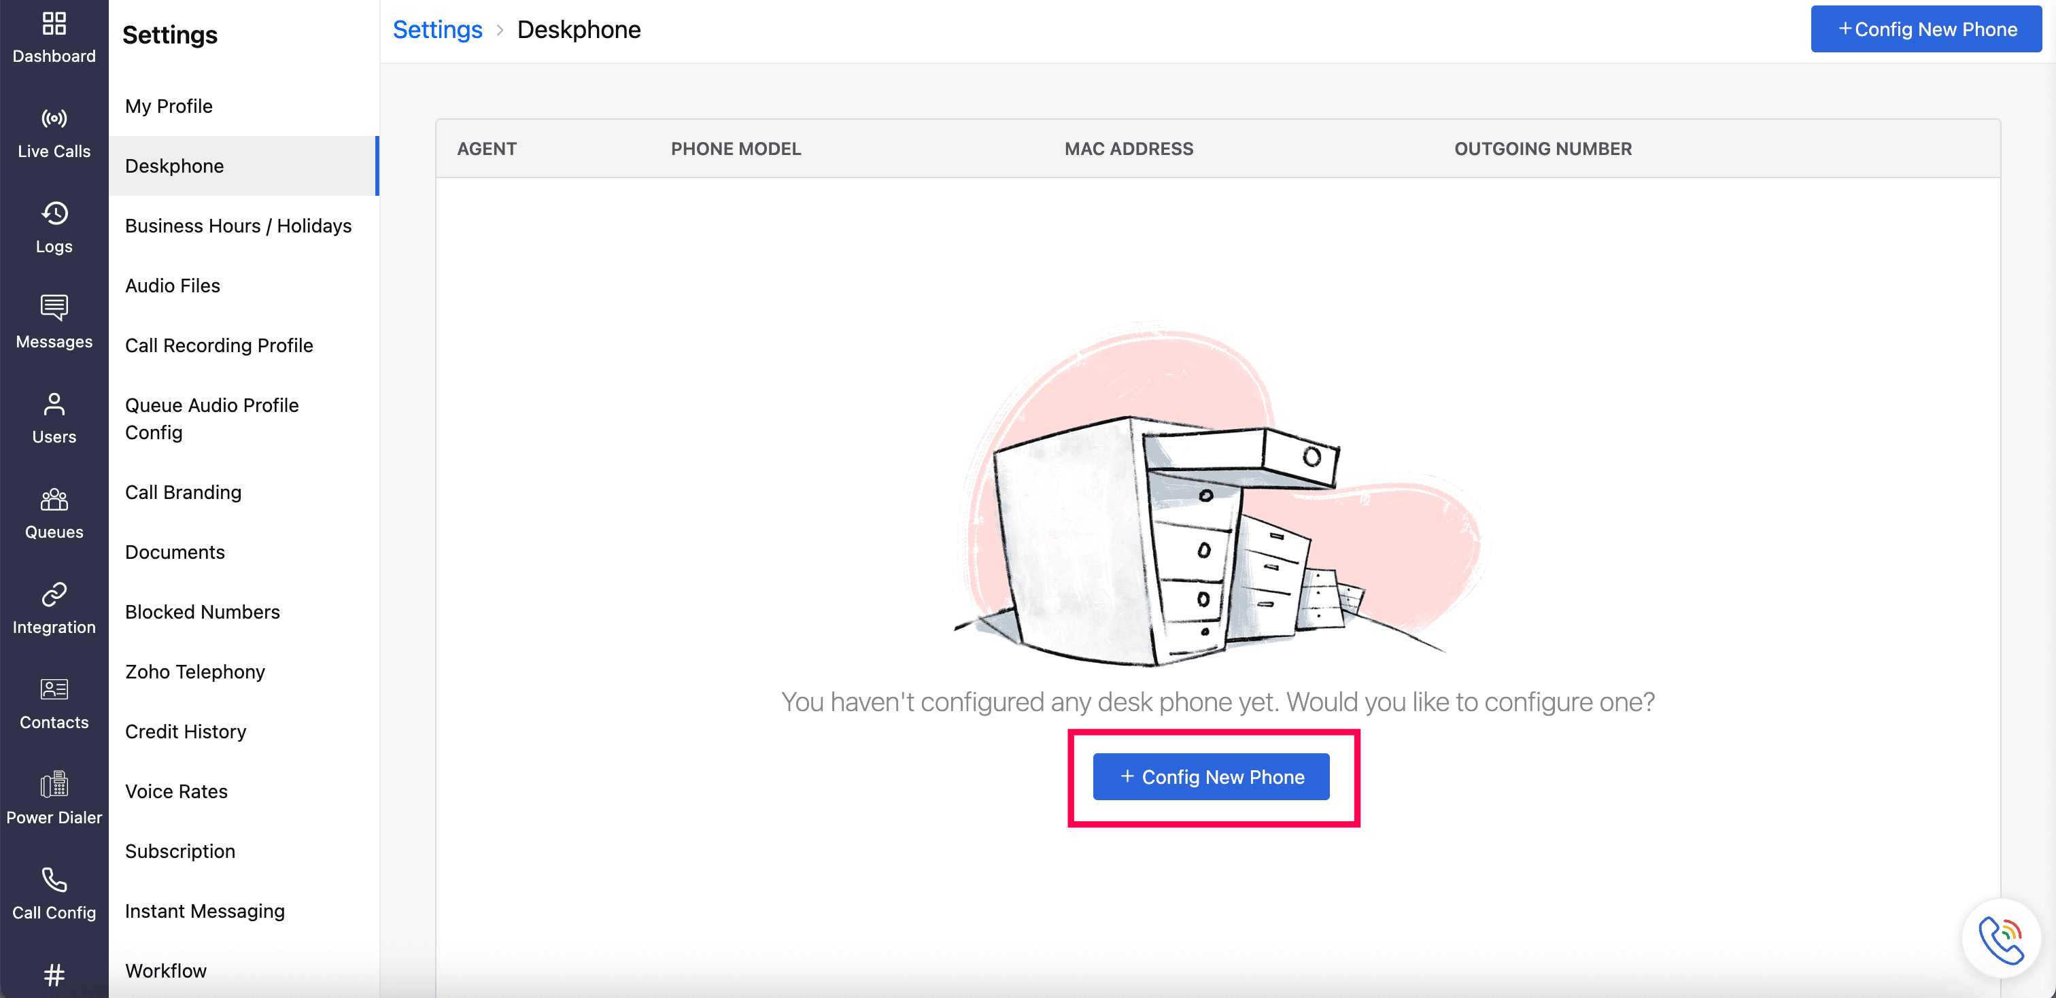This screenshot has height=998, width=2056.
Task: Click the floating softphone dialer icon
Action: tap(2001, 939)
